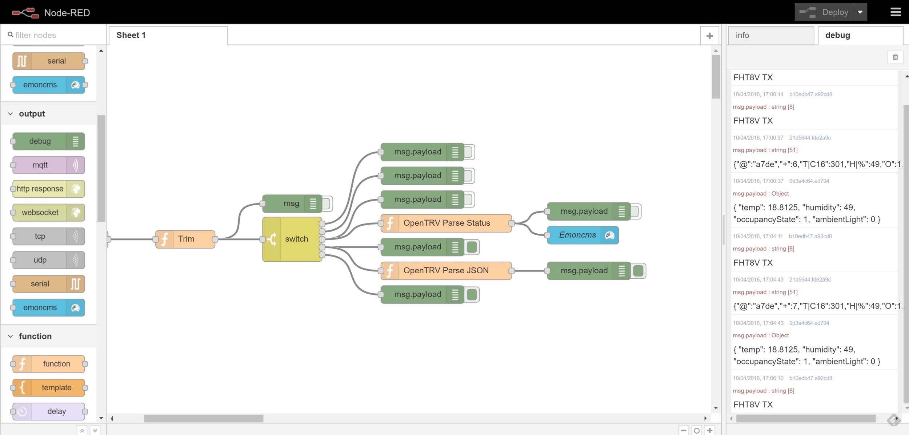Select the Sheet 1 tab

click(168, 35)
